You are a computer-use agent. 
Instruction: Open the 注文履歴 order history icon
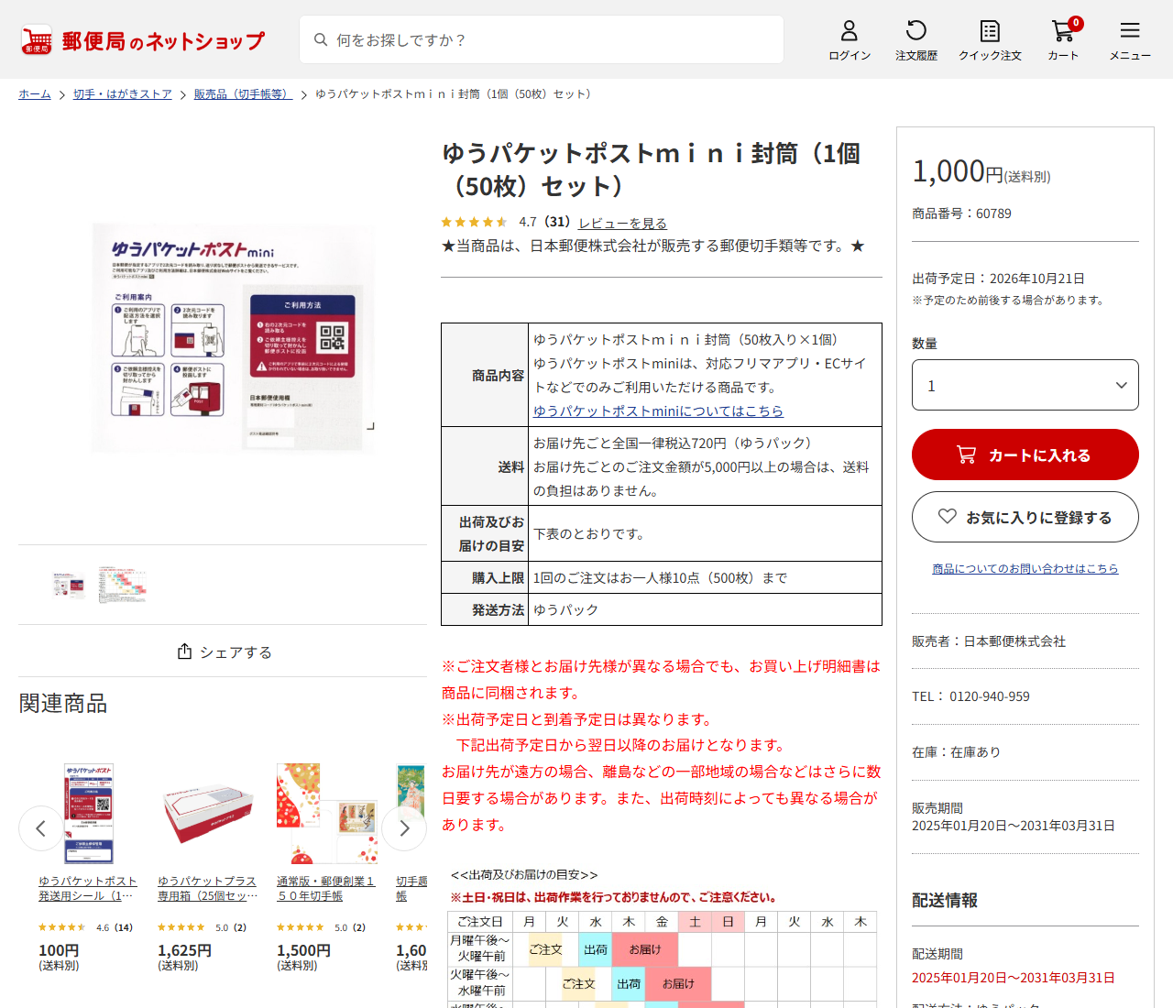[x=916, y=40]
